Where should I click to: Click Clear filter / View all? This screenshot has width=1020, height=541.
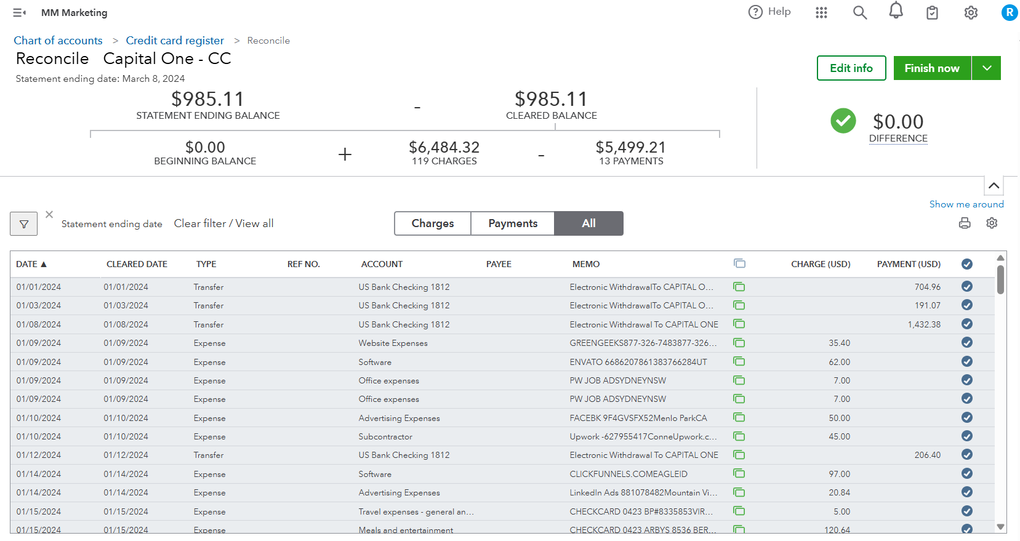click(223, 223)
